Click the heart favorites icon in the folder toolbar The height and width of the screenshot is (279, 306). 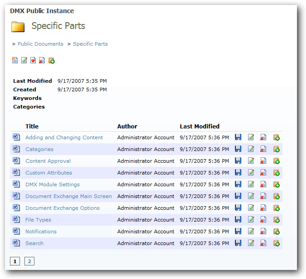tap(33, 60)
